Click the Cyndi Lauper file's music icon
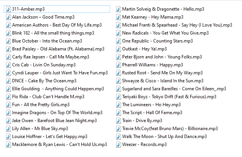 (x=8, y=73)
